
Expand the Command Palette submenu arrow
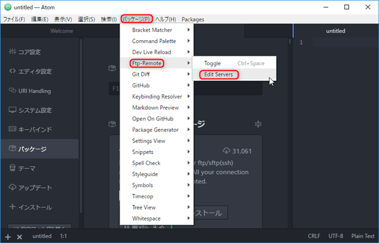(188, 41)
